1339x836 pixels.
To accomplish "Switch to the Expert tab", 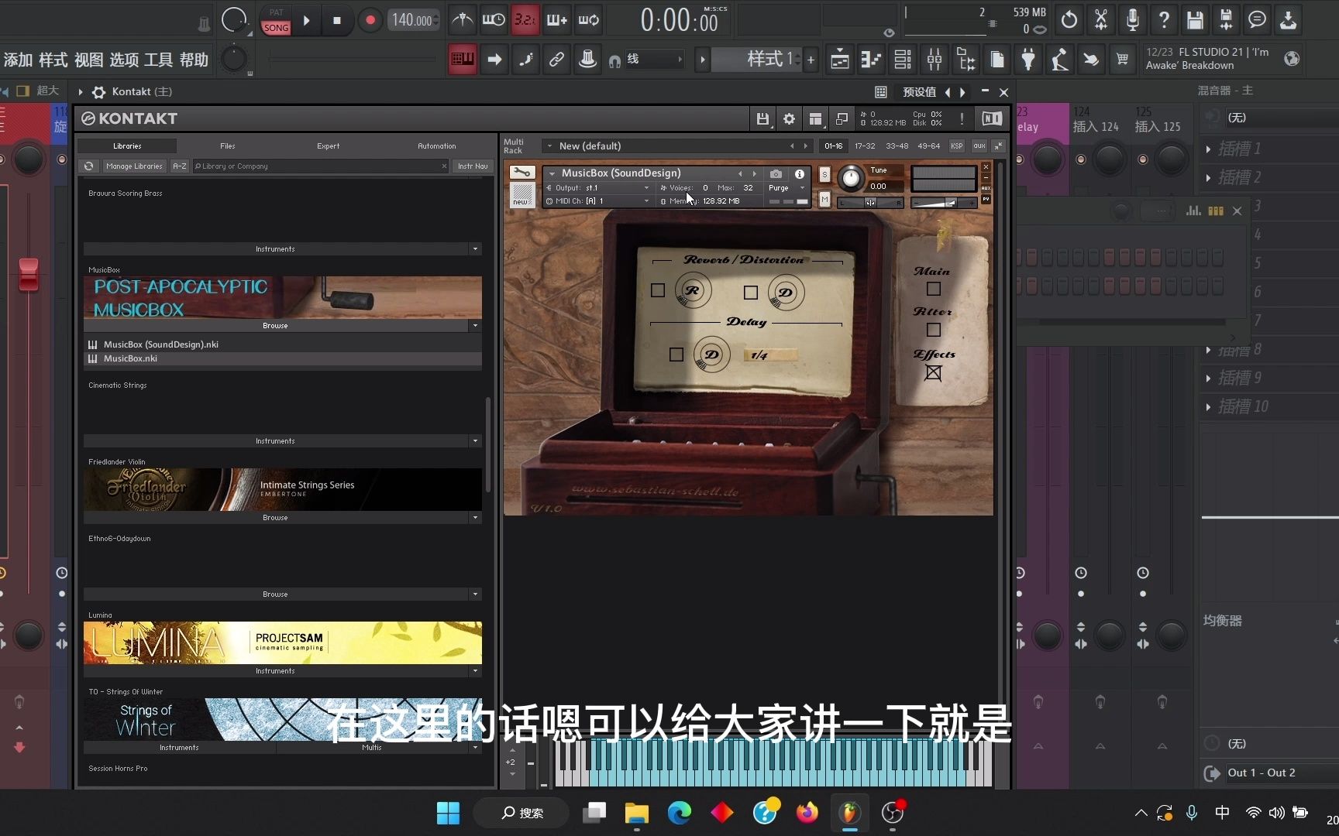I will [x=328, y=146].
